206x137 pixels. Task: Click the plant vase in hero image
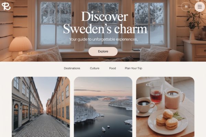coord(192,35)
